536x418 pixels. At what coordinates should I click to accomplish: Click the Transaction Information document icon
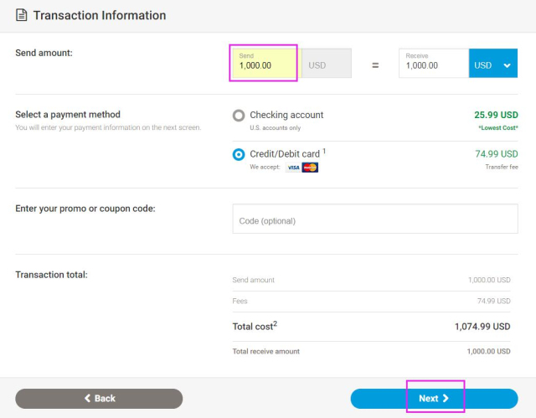pos(21,16)
